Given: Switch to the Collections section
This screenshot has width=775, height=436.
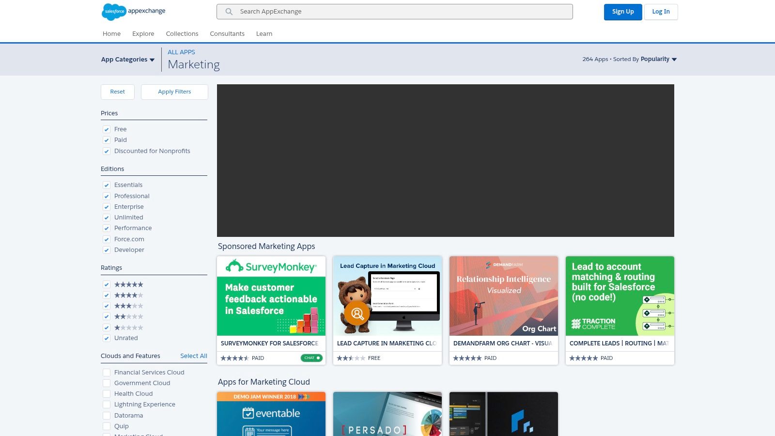Looking at the screenshot, I should click(x=182, y=33).
